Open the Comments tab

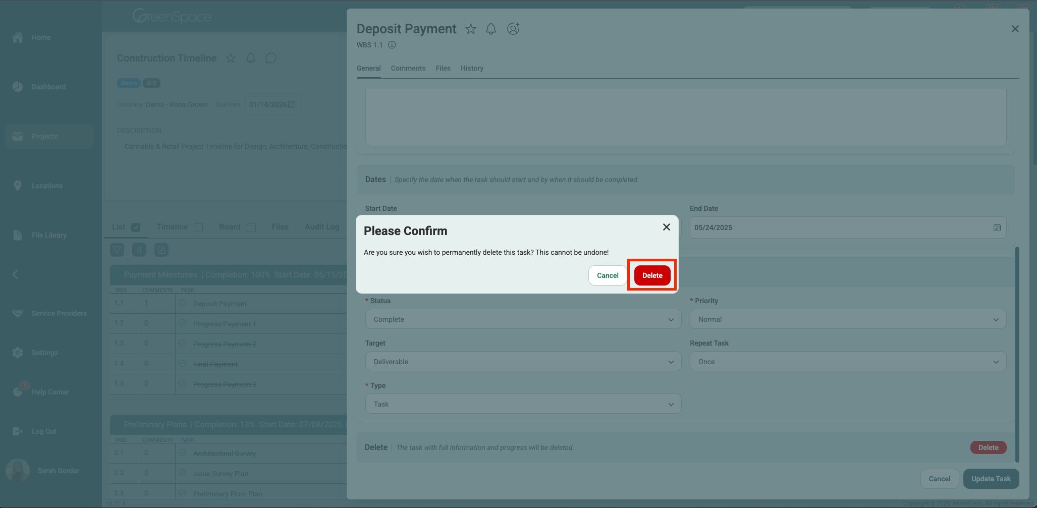tap(408, 68)
